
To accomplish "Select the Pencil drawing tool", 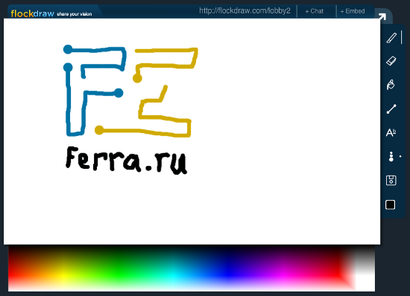I will [x=391, y=38].
